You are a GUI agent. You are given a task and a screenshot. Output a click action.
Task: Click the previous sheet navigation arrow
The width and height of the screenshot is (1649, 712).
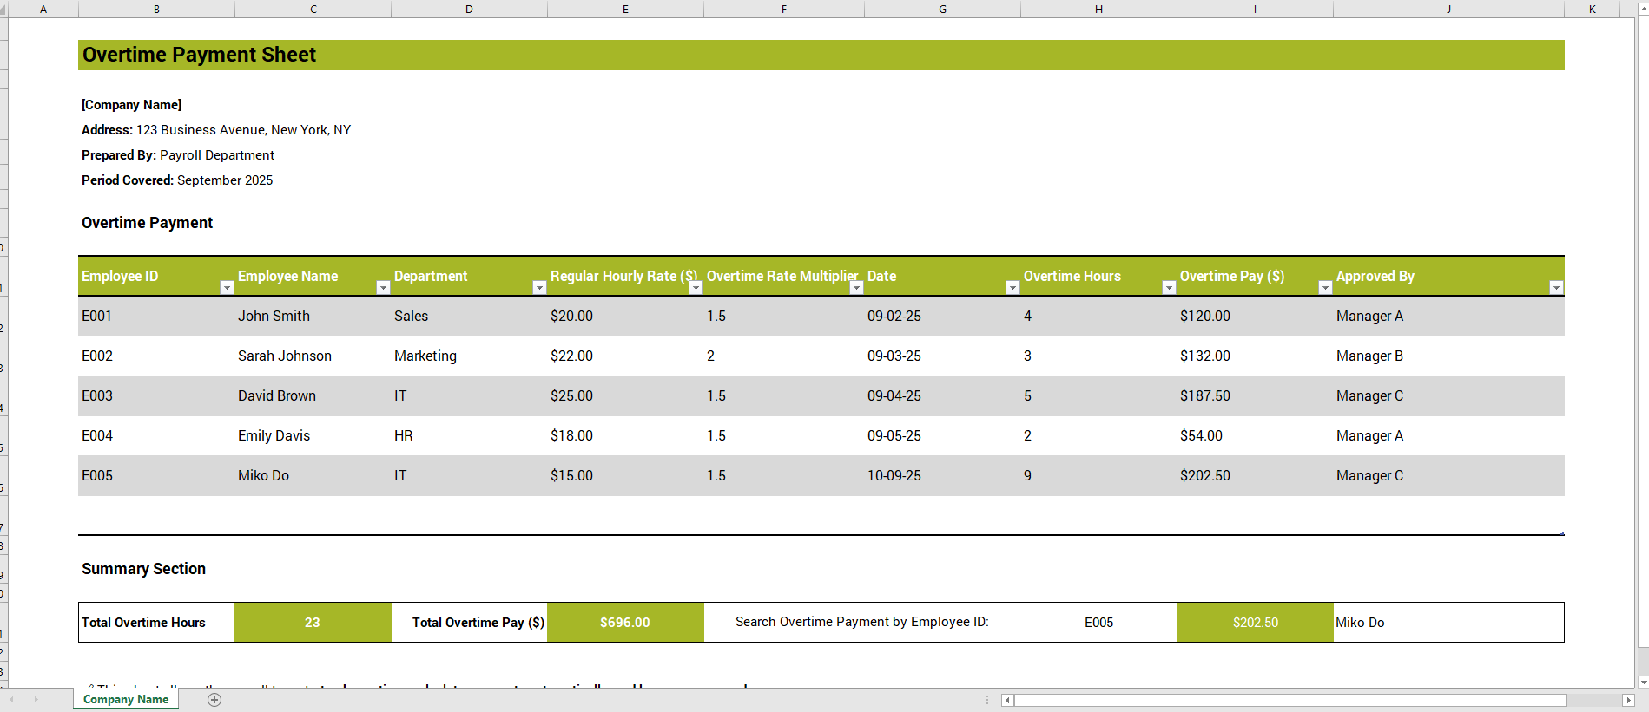(12, 700)
